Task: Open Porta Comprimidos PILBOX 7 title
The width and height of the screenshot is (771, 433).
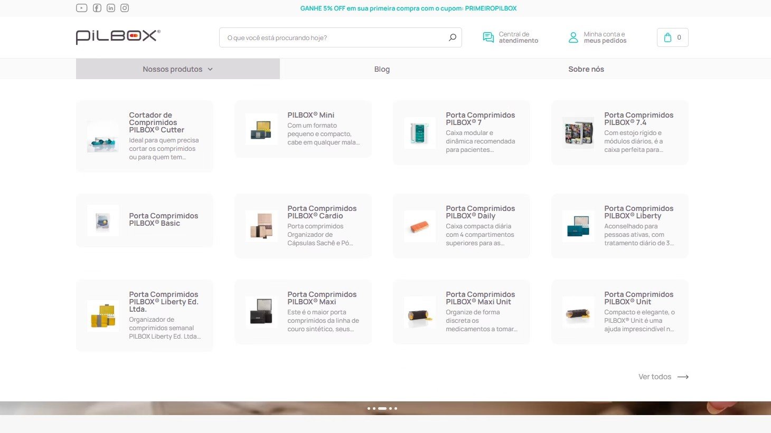Action: click(481, 119)
